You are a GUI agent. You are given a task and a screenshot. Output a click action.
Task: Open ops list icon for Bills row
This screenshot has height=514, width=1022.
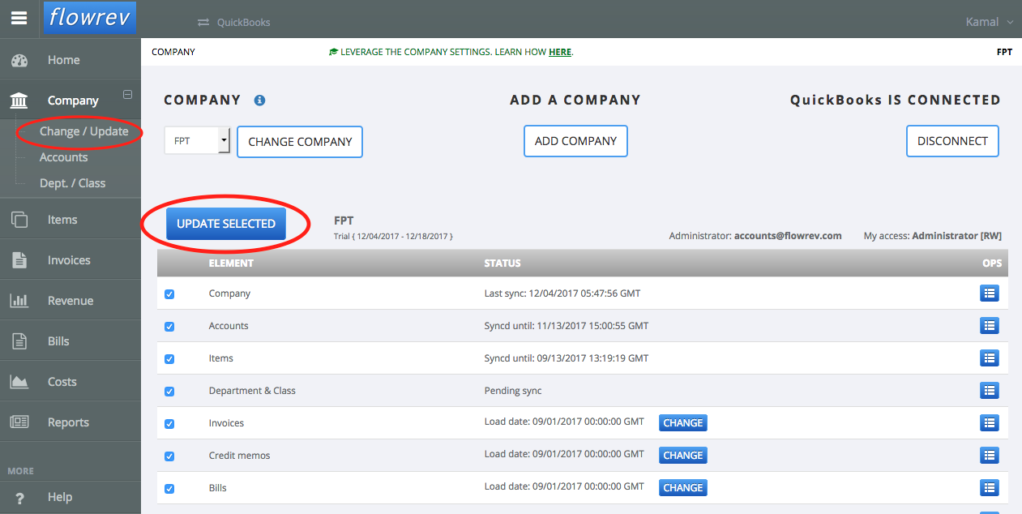coord(990,488)
